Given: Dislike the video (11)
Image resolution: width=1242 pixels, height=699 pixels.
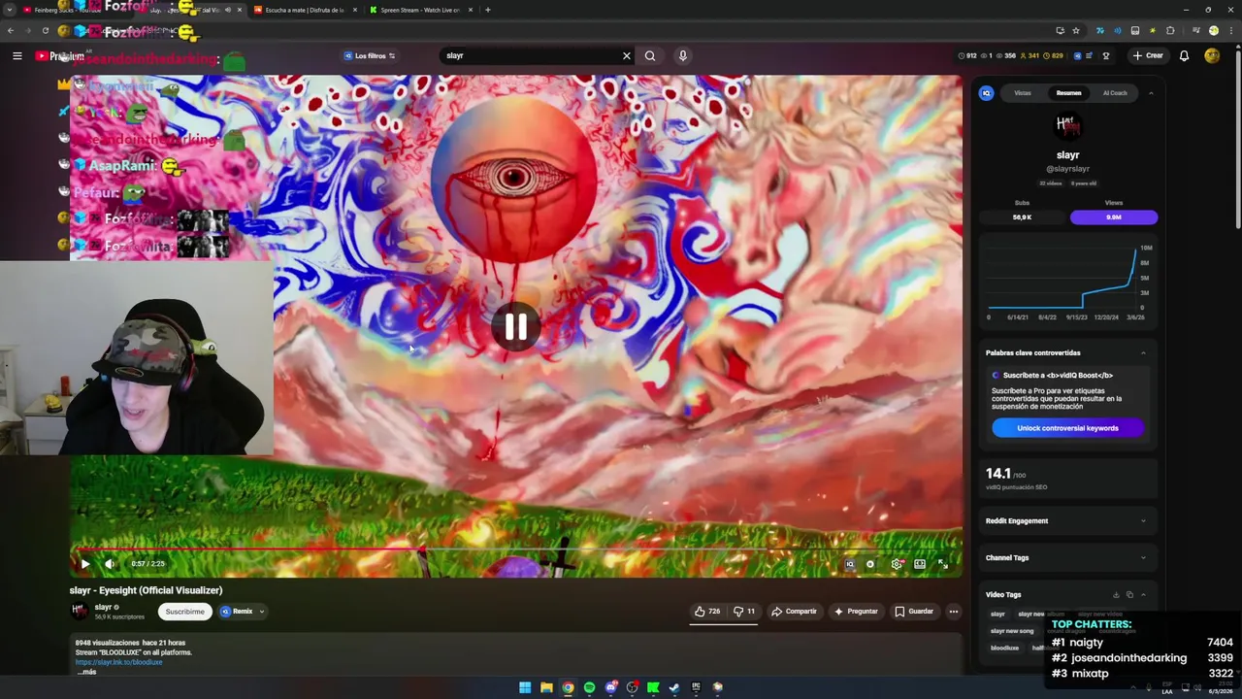Looking at the screenshot, I should coord(744,612).
